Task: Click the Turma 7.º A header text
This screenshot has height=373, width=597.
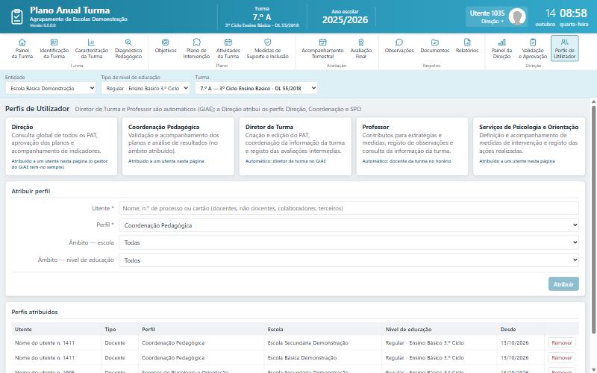Action: [262, 17]
